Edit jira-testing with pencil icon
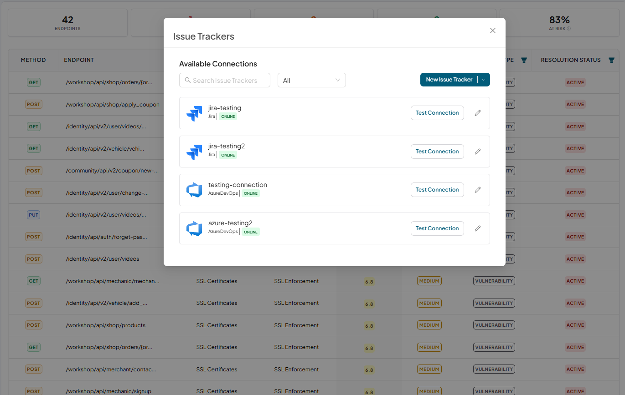 [478, 113]
